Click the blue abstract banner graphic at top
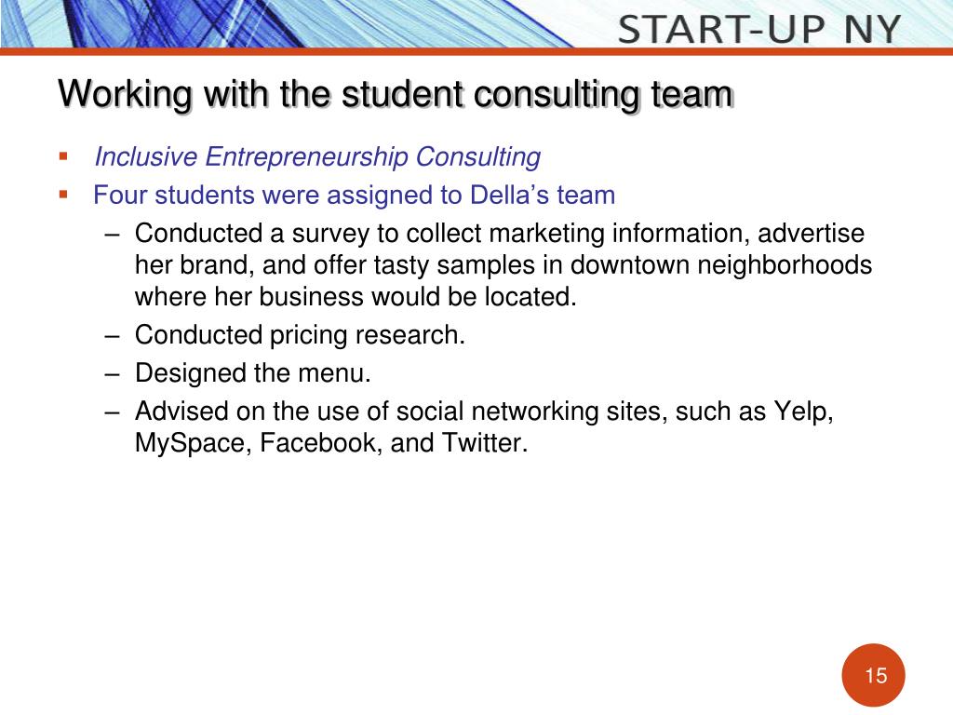Image resolution: width=953 pixels, height=715 pixels. click(x=286, y=23)
